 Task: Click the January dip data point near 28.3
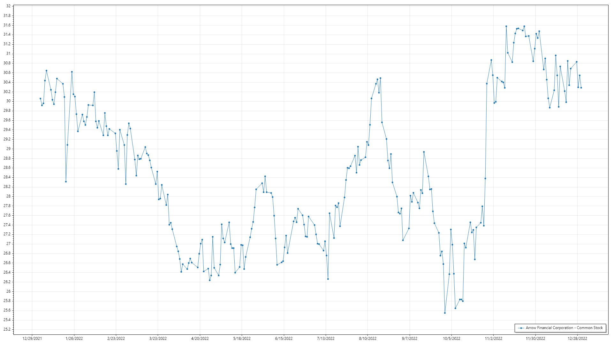[66, 182]
